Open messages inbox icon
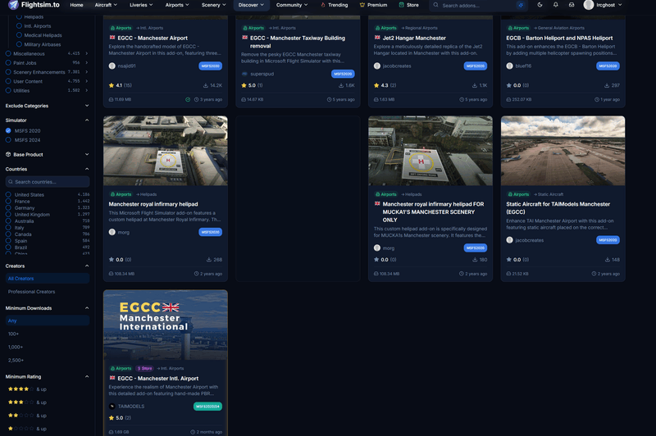Viewport: 656px width, 436px height. point(572,5)
